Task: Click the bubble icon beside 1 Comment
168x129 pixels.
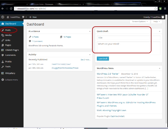Action: tap(30, 41)
